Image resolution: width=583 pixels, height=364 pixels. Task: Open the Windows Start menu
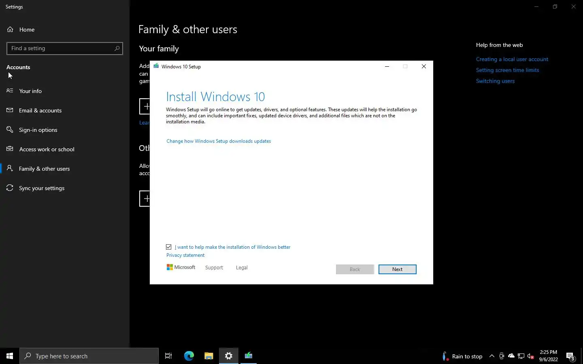pos(10,356)
